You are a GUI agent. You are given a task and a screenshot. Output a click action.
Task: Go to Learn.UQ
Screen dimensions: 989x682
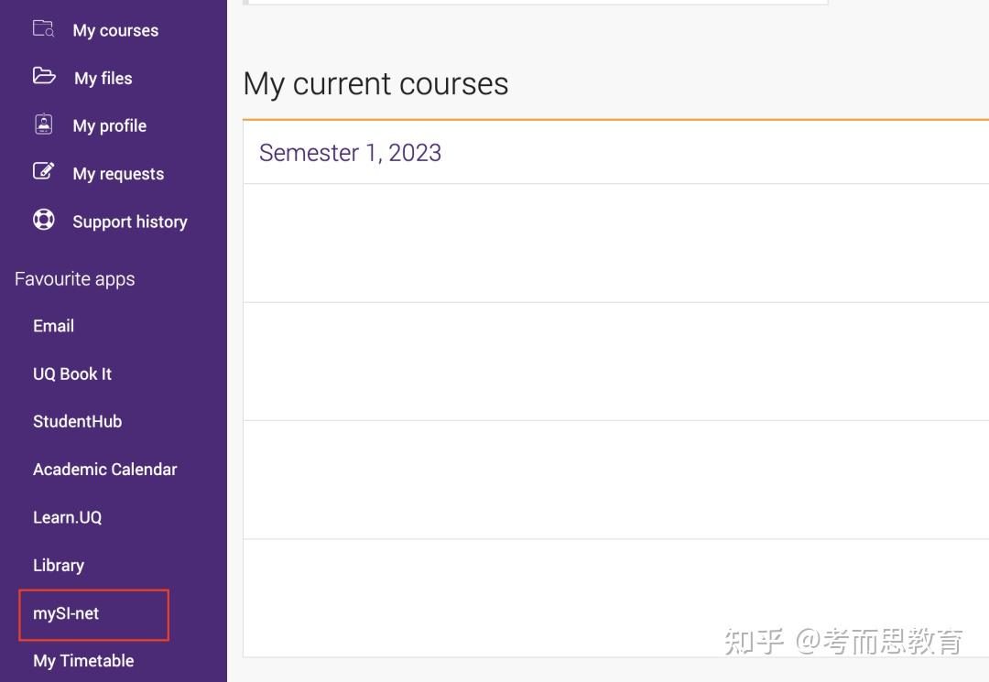[67, 517]
